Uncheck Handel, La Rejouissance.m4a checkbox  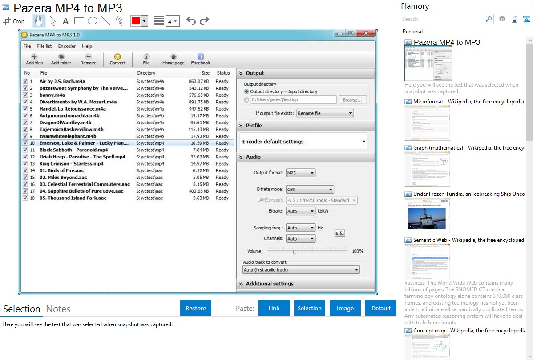pyautogui.click(x=25, y=109)
